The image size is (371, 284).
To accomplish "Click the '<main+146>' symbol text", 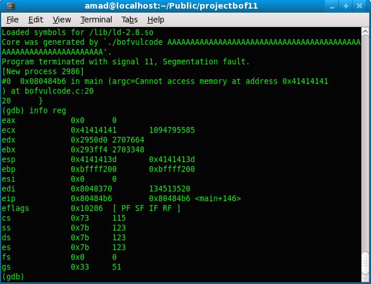I will (x=218, y=199).
